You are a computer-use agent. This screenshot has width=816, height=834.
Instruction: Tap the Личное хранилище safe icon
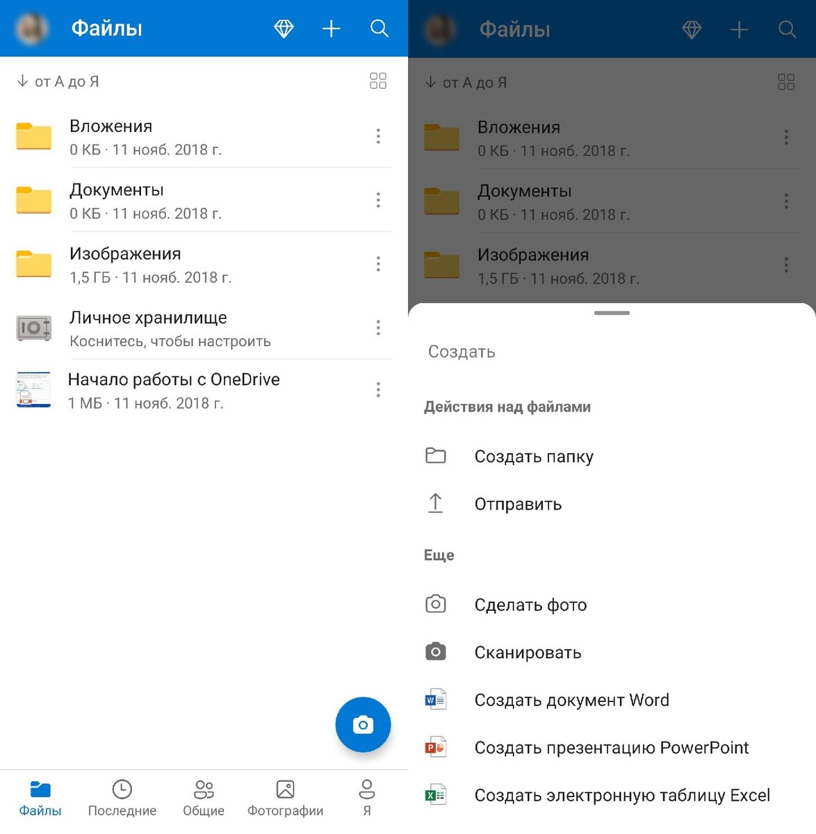point(34,328)
